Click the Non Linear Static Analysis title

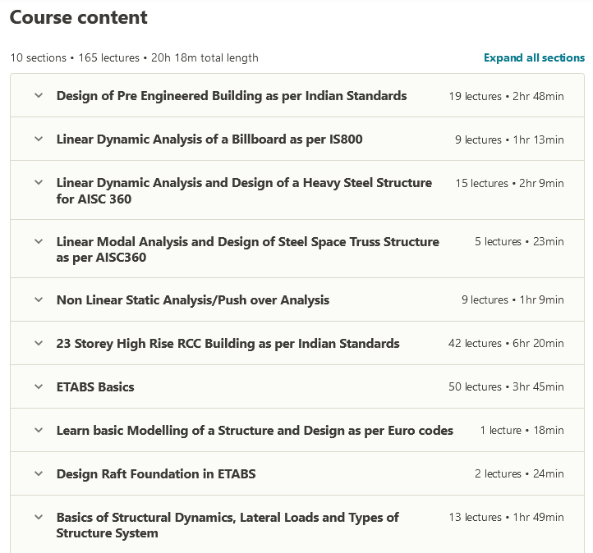pyautogui.click(x=193, y=300)
